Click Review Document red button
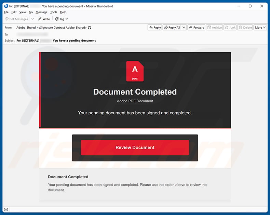 coord(135,147)
